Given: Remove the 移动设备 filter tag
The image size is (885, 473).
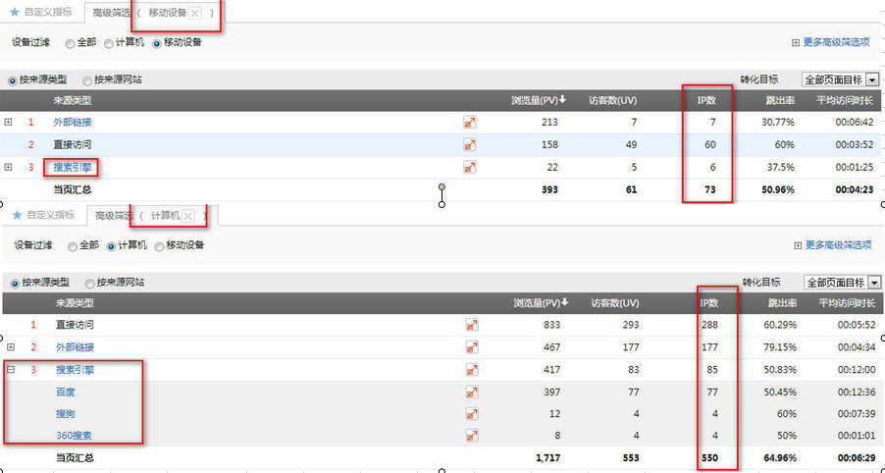Looking at the screenshot, I should click(x=195, y=13).
